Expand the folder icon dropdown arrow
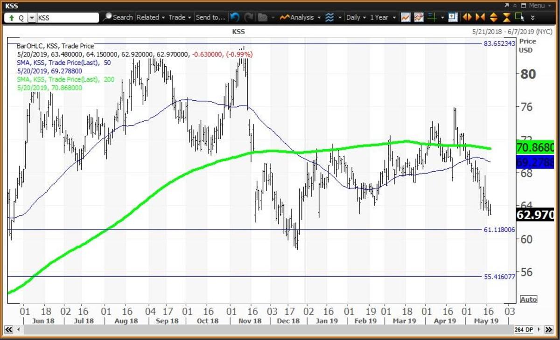Viewport: 560px width, 340px height. [x=273, y=18]
